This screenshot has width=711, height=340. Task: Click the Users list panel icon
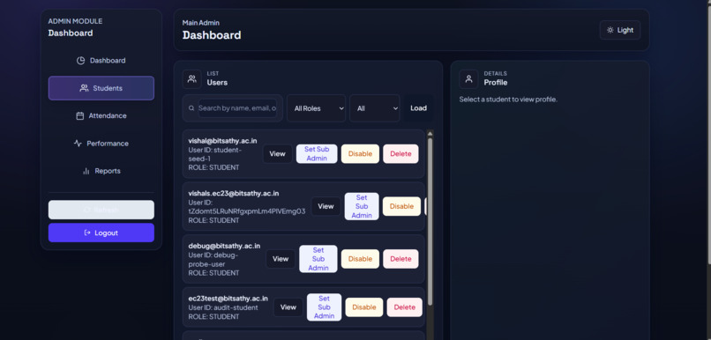(191, 78)
